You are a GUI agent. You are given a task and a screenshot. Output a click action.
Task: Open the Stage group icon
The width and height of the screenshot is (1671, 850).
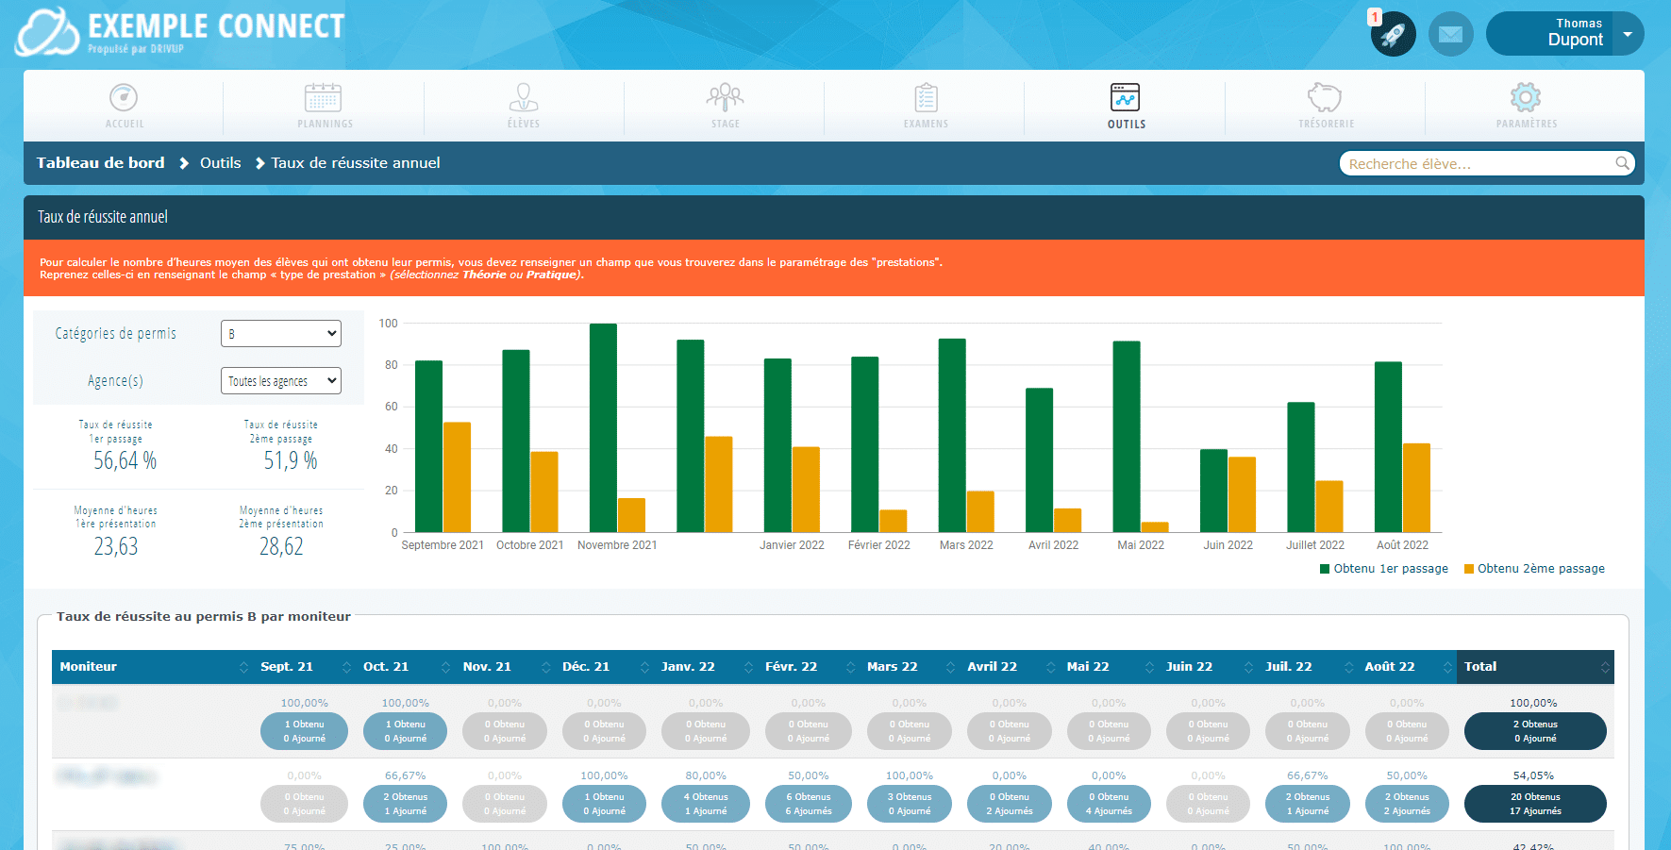(x=725, y=97)
